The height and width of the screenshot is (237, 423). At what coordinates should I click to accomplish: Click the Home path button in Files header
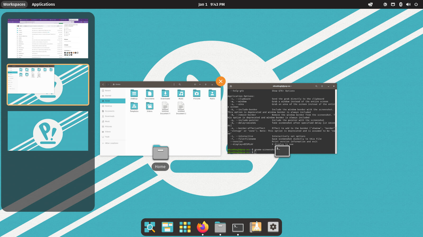click(x=117, y=85)
